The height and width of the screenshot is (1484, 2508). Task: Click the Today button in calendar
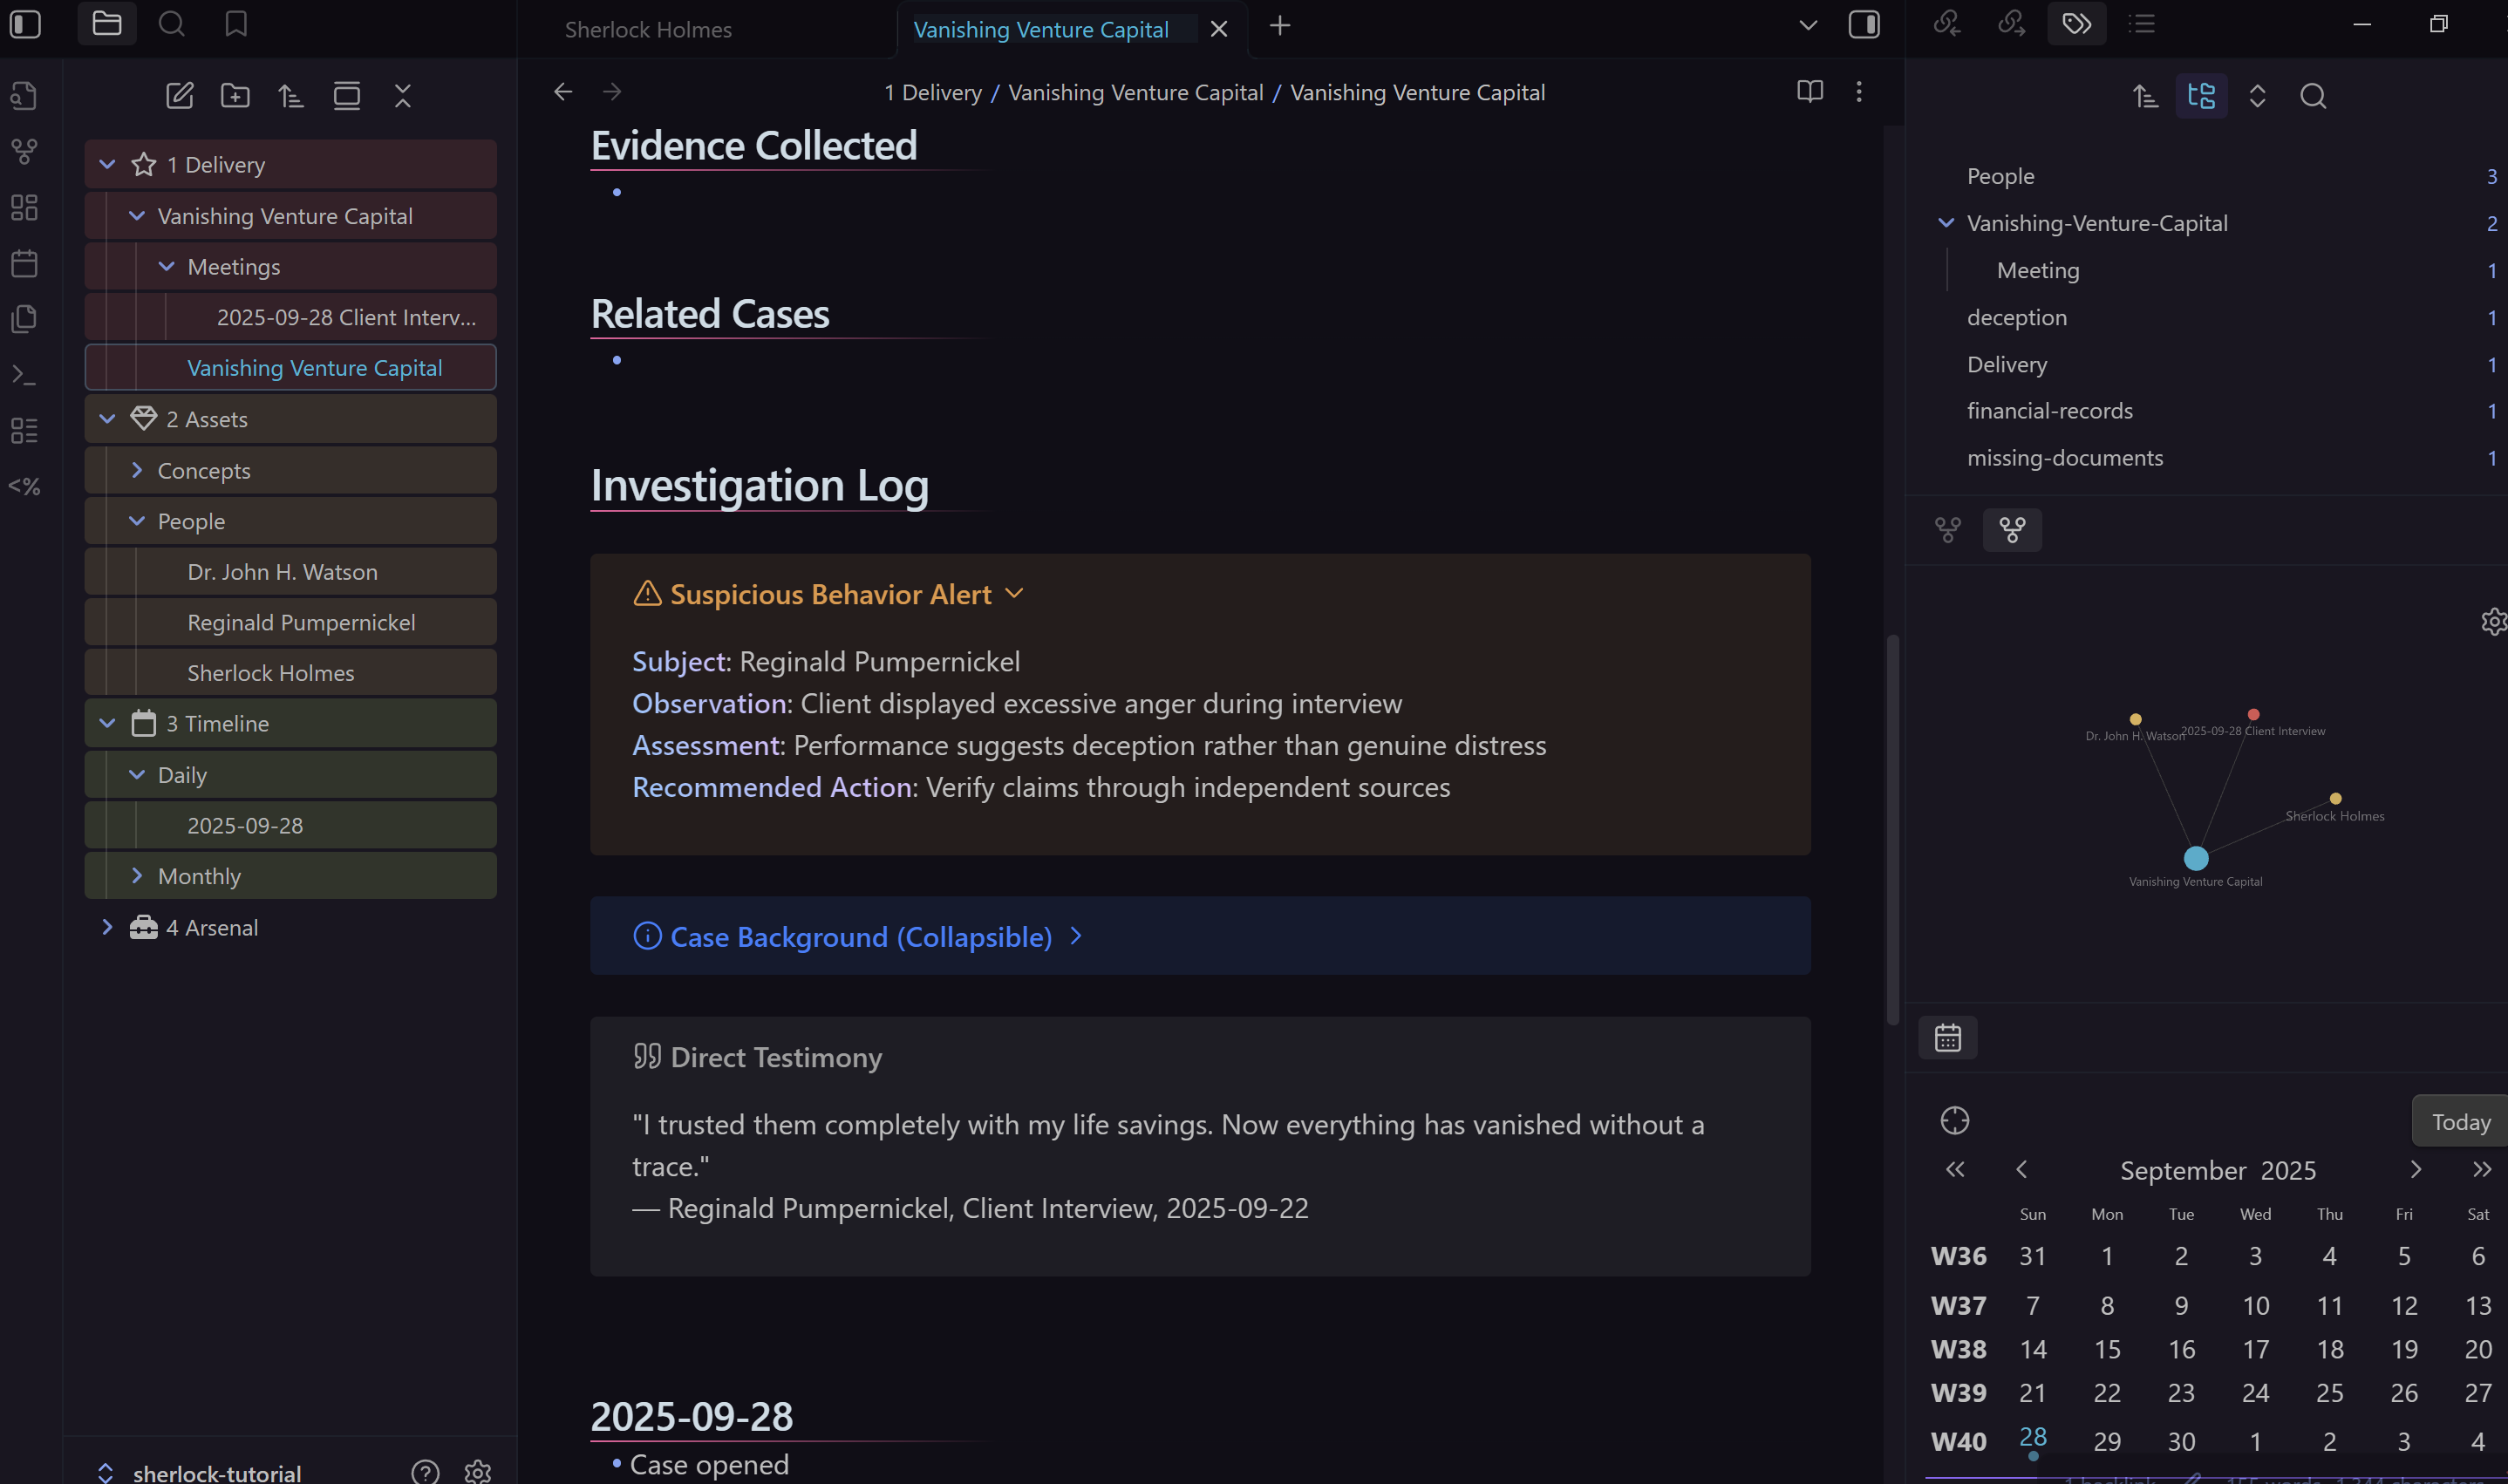pos(2460,1122)
